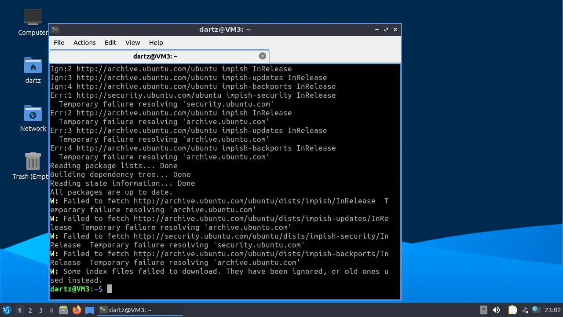Screen dimensions: 563x317
Task: Click the 23:02 clock
Action: (x=553, y=310)
